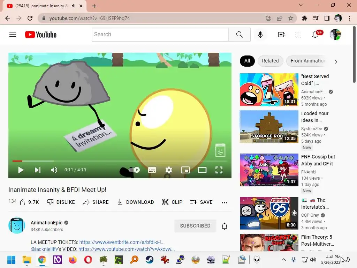Image resolution: width=357 pixels, height=268 pixels.
Task: Open File Explorer from taskbar
Action: (x=26, y=260)
